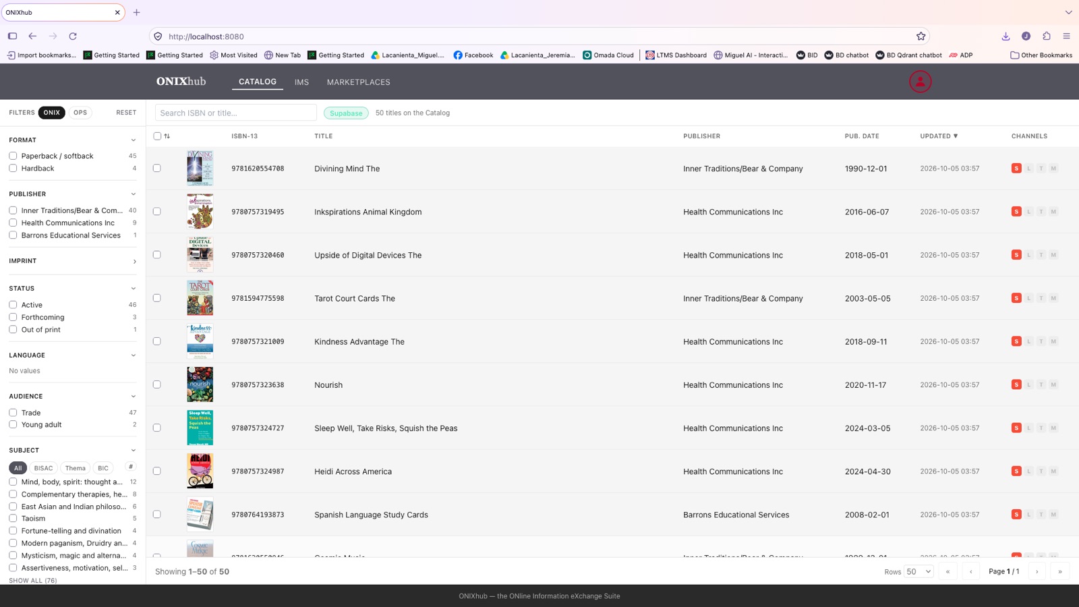Check the Young adult audience filter
Screen dimensions: 1079x607
[13, 425]
